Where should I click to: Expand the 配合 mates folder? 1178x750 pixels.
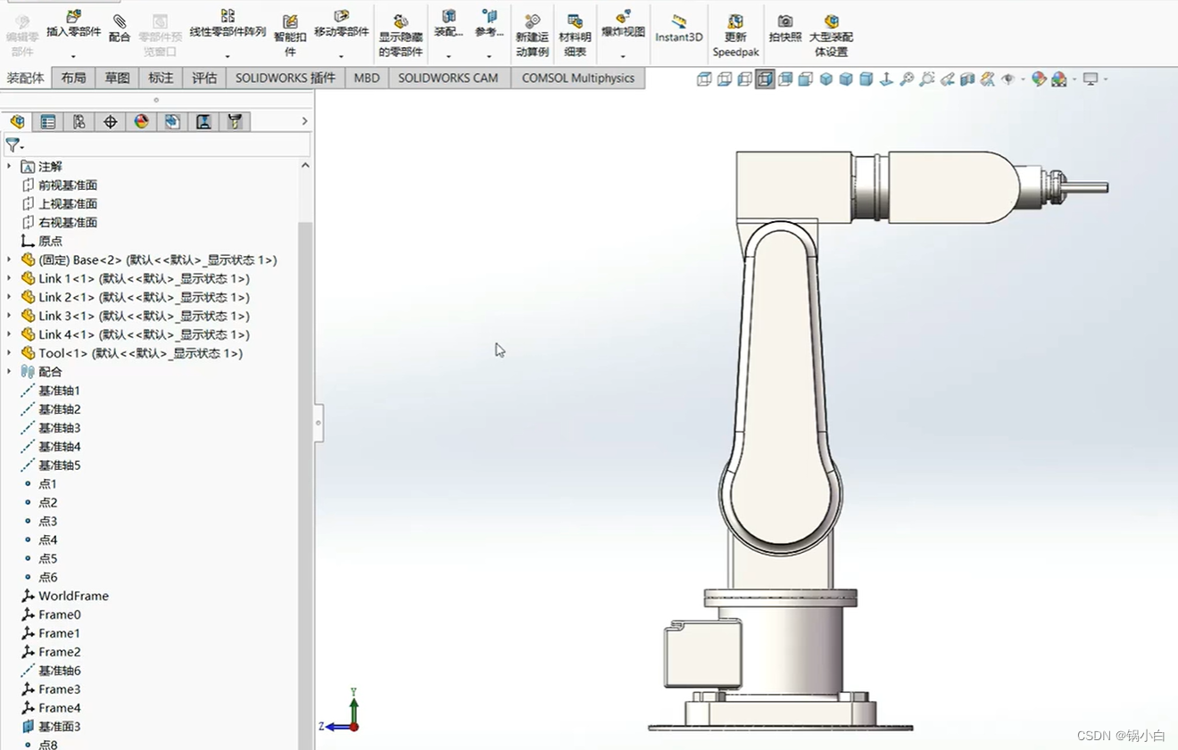click(10, 372)
